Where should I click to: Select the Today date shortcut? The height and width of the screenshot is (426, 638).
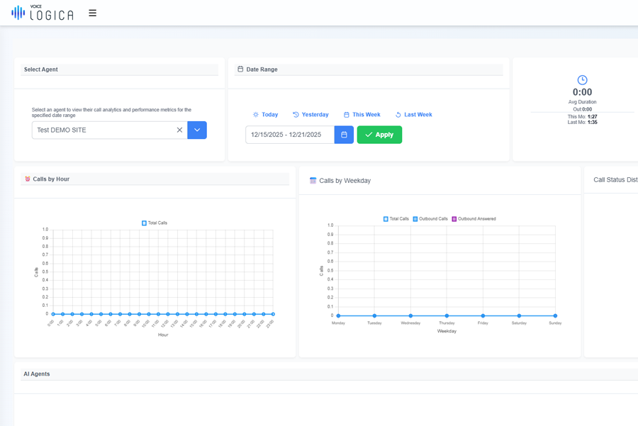[x=265, y=115]
